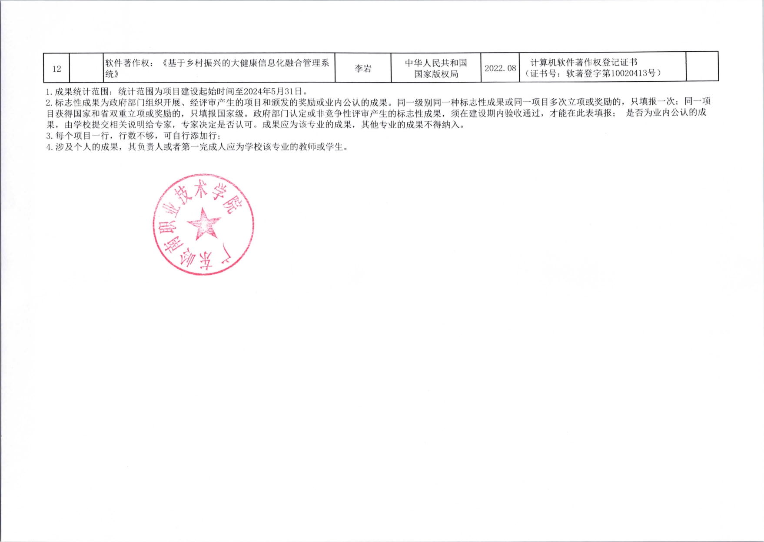Click the certificate number "软著登字第10020413号" line
Screen dimensions: 764x542
[x=593, y=73]
